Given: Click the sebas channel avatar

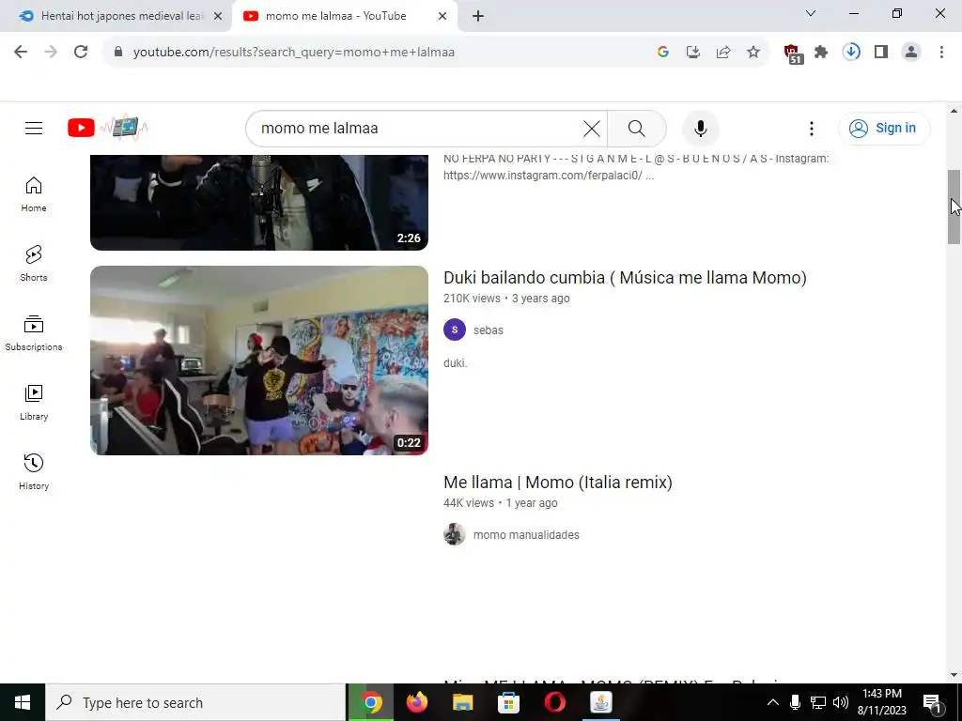Looking at the screenshot, I should (x=455, y=330).
